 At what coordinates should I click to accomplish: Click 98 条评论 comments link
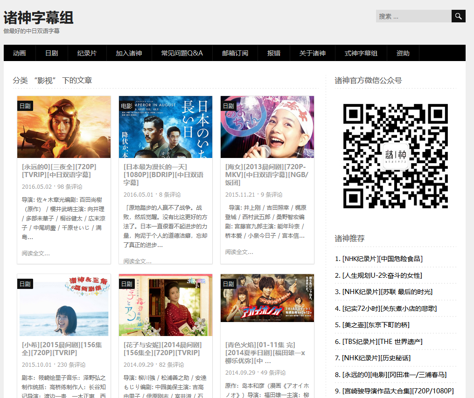70,186
